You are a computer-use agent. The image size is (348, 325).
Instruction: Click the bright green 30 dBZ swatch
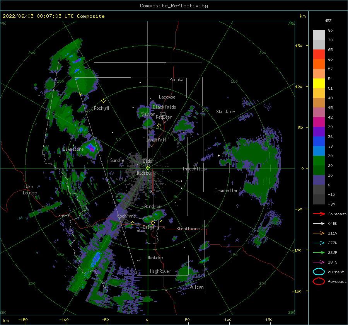pos(319,160)
